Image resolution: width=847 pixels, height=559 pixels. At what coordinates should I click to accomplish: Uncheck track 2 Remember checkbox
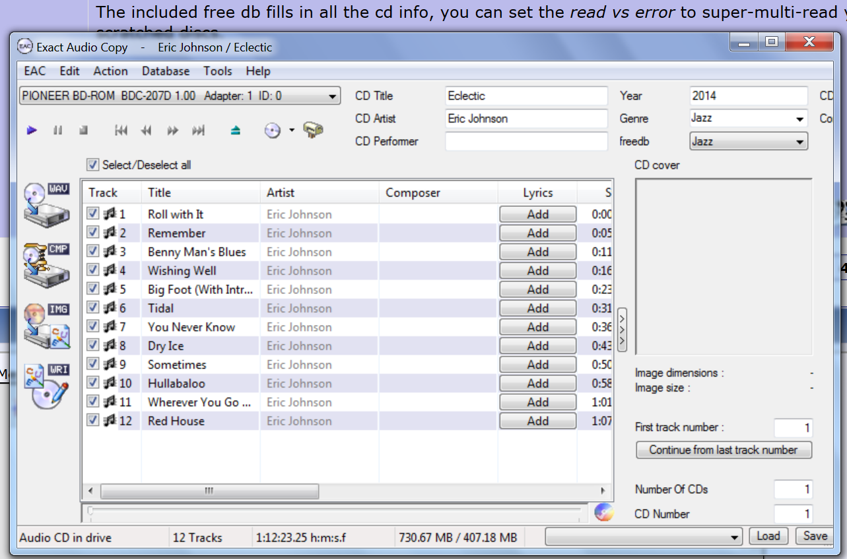click(x=93, y=233)
